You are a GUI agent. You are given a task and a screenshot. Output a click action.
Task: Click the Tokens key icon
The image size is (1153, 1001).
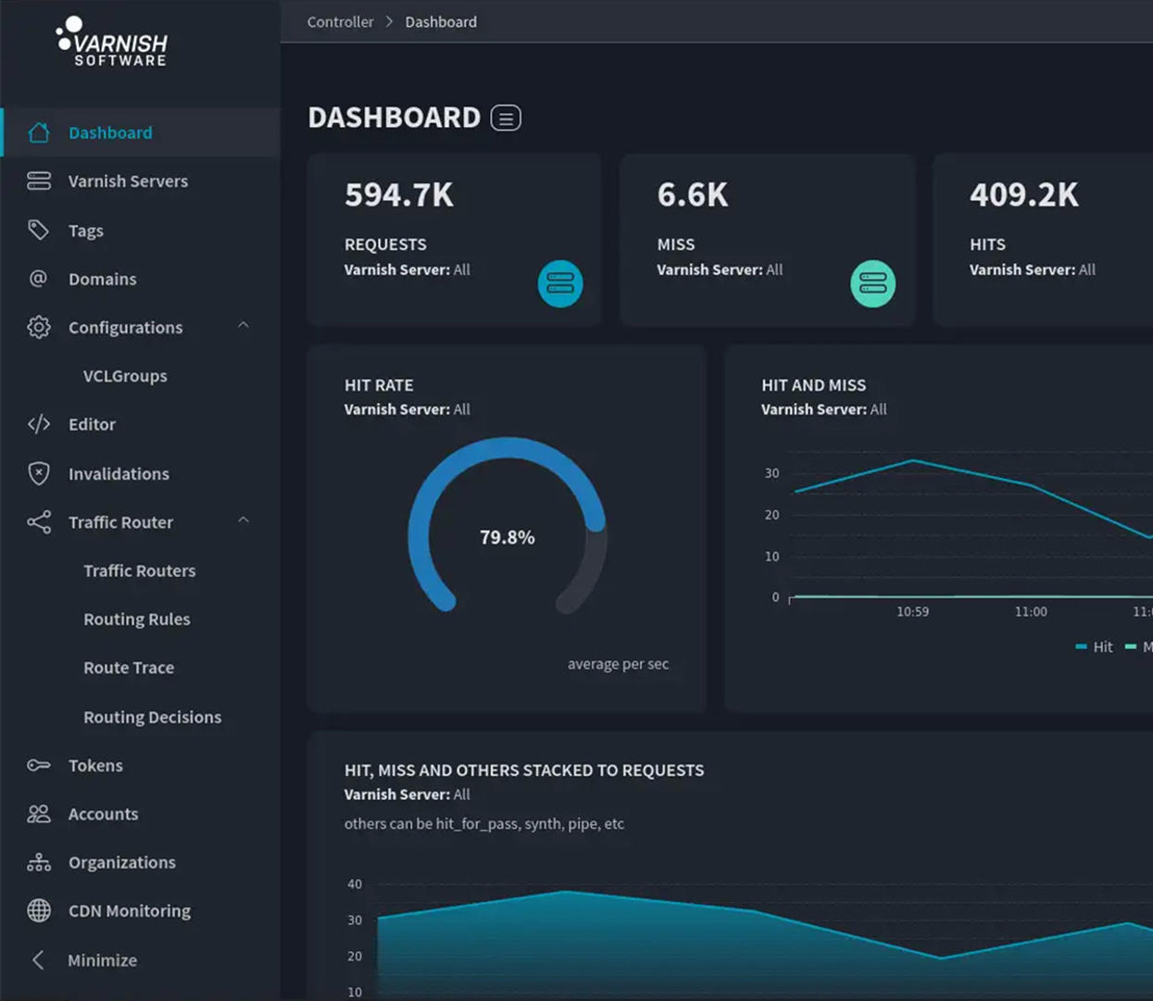click(39, 765)
